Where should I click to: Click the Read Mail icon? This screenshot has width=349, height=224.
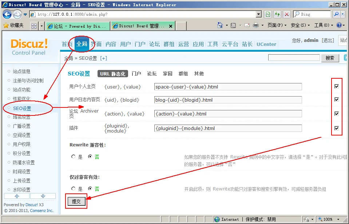pyautogui.click(x=247, y=25)
